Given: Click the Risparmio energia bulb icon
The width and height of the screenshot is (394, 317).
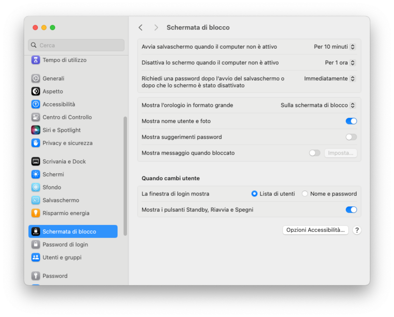Looking at the screenshot, I should click(x=35, y=213).
